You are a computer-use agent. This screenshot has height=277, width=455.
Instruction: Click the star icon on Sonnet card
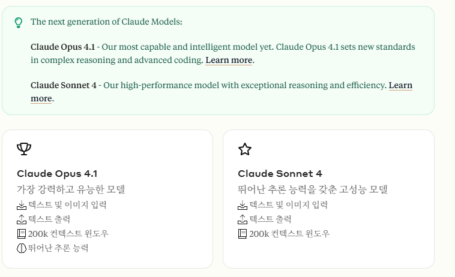245,149
